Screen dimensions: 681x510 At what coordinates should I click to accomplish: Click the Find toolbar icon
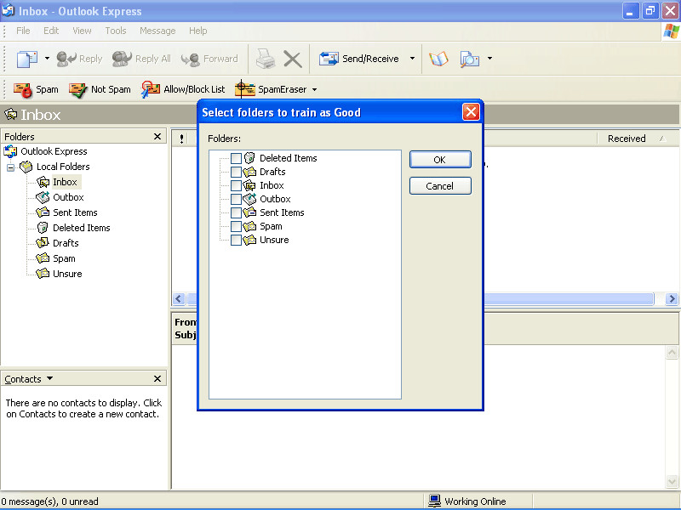click(x=470, y=59)
